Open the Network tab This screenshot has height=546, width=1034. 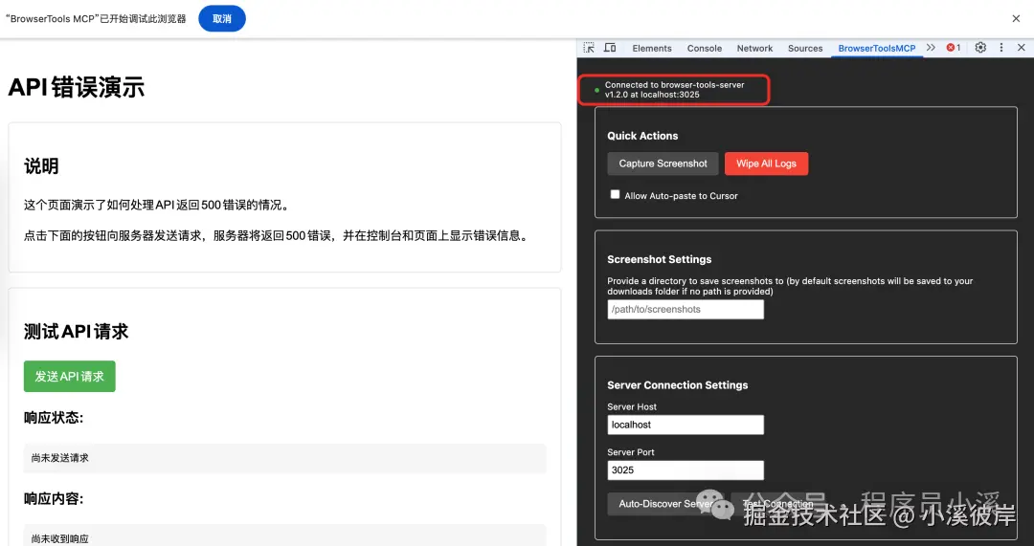(754, 48)
